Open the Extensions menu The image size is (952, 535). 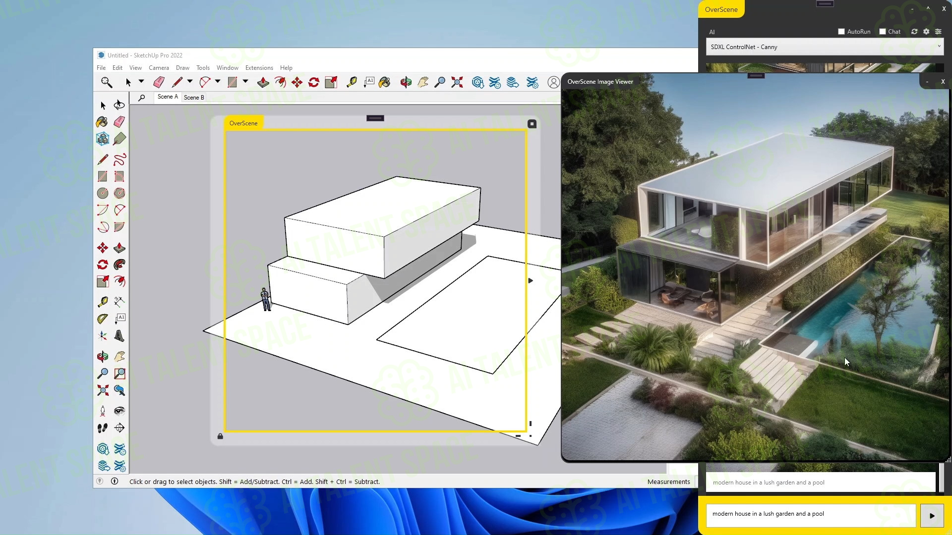click(259, 68)
